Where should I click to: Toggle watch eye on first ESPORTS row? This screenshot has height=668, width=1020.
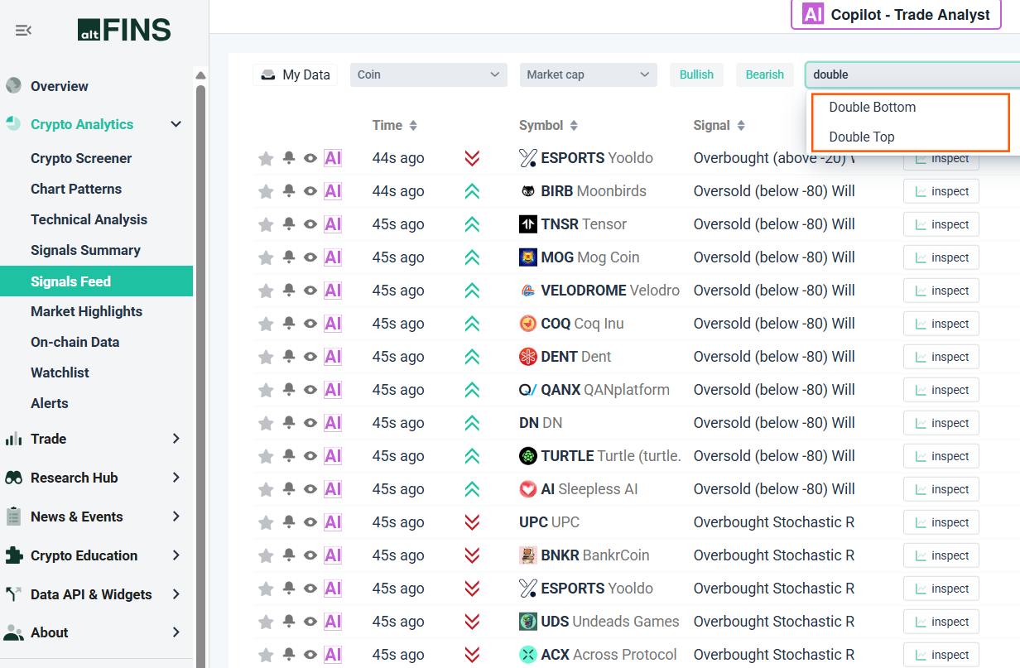(310, 158)
